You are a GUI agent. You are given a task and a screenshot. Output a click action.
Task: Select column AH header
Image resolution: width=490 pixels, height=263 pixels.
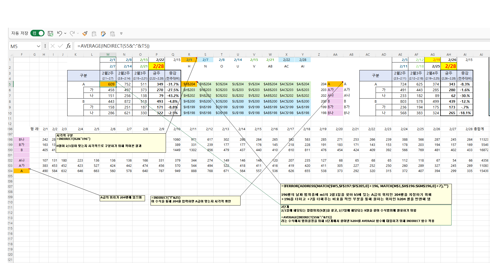449,55
